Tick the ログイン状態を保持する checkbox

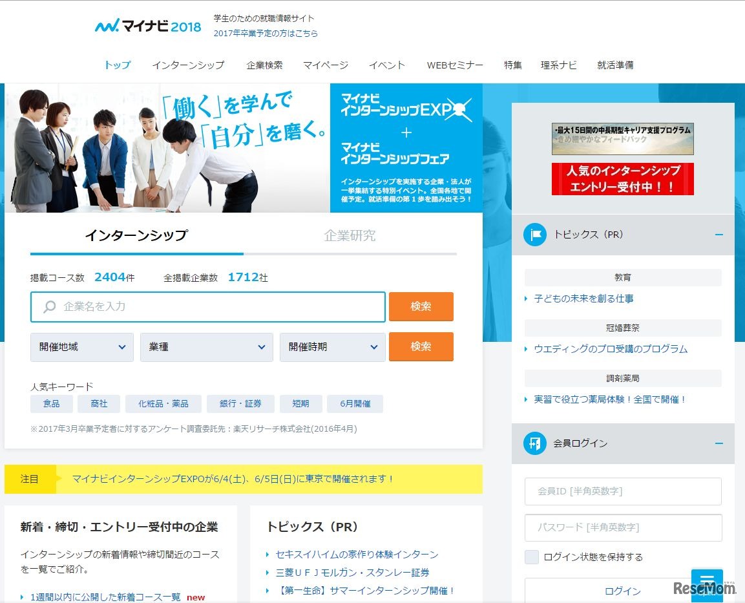coord(532,557)
